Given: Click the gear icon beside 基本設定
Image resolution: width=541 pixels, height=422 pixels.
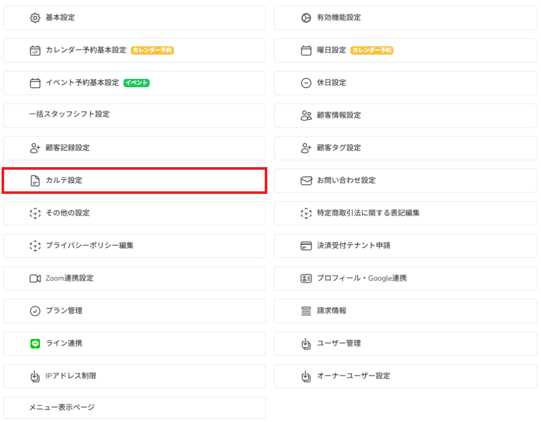Looking at the screenshot, I should click(x=35, y=18).
